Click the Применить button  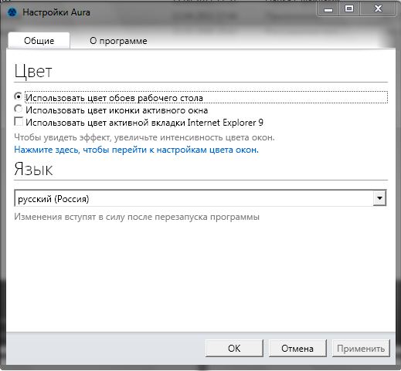click(361, 349)
